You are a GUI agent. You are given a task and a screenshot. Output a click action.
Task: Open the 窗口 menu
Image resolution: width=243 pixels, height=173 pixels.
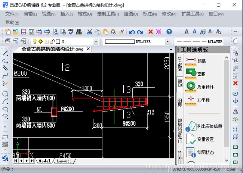pyautogui.click(x=216, y=14)
